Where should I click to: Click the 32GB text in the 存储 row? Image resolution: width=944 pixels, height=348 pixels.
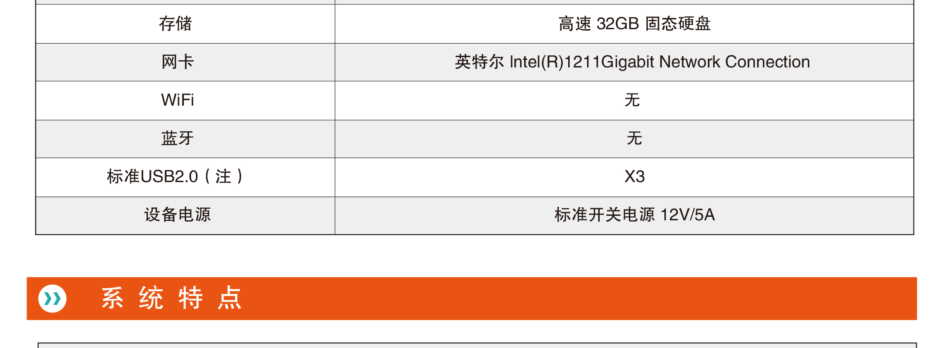[x=618, y=24]
